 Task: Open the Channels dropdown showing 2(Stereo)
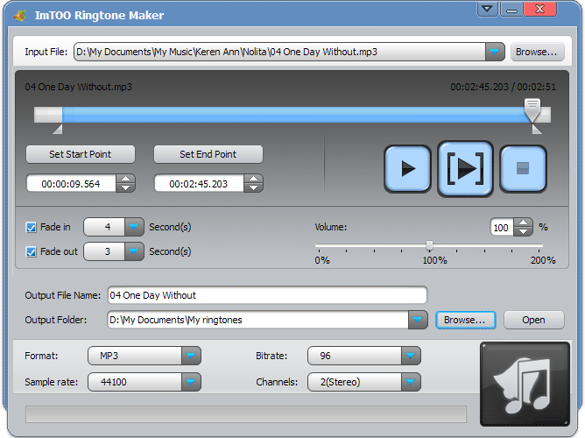411,382
